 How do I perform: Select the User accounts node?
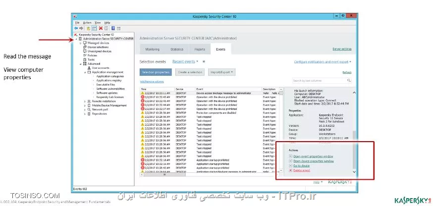[x=101, y=68]
